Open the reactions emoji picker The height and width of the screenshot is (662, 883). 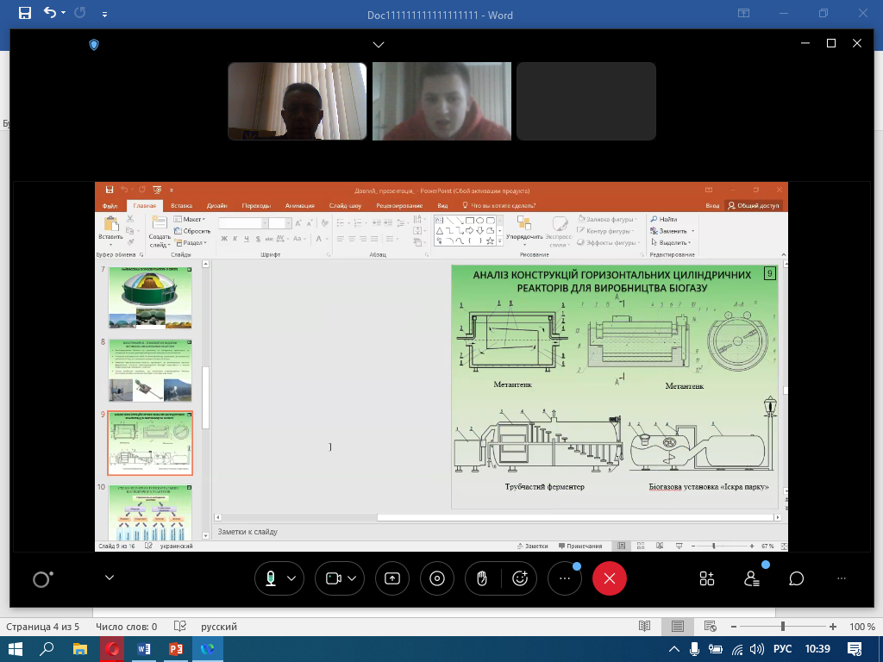tap(520, 578)
